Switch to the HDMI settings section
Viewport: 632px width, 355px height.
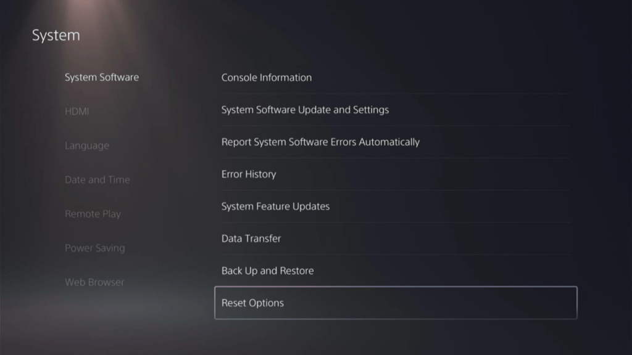point(77,111)
